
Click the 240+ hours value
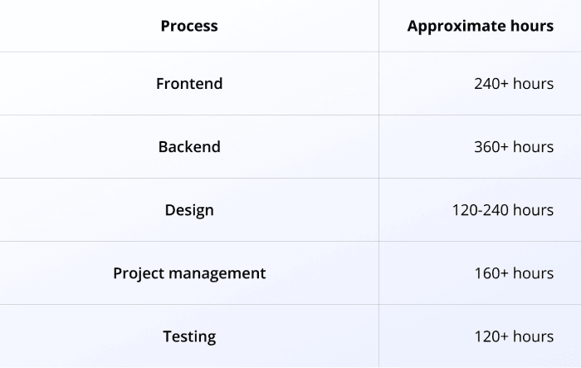coord(514,83)
